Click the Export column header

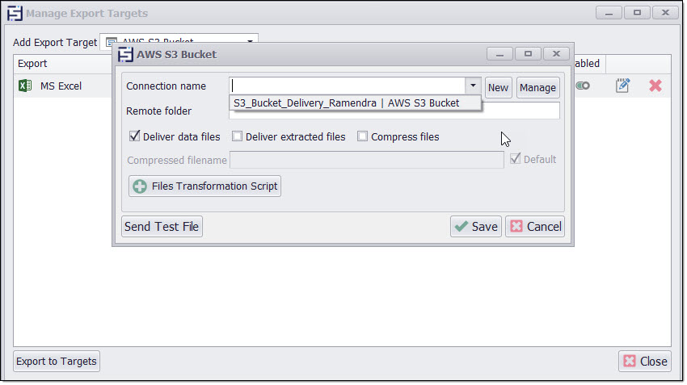point(33,64)
